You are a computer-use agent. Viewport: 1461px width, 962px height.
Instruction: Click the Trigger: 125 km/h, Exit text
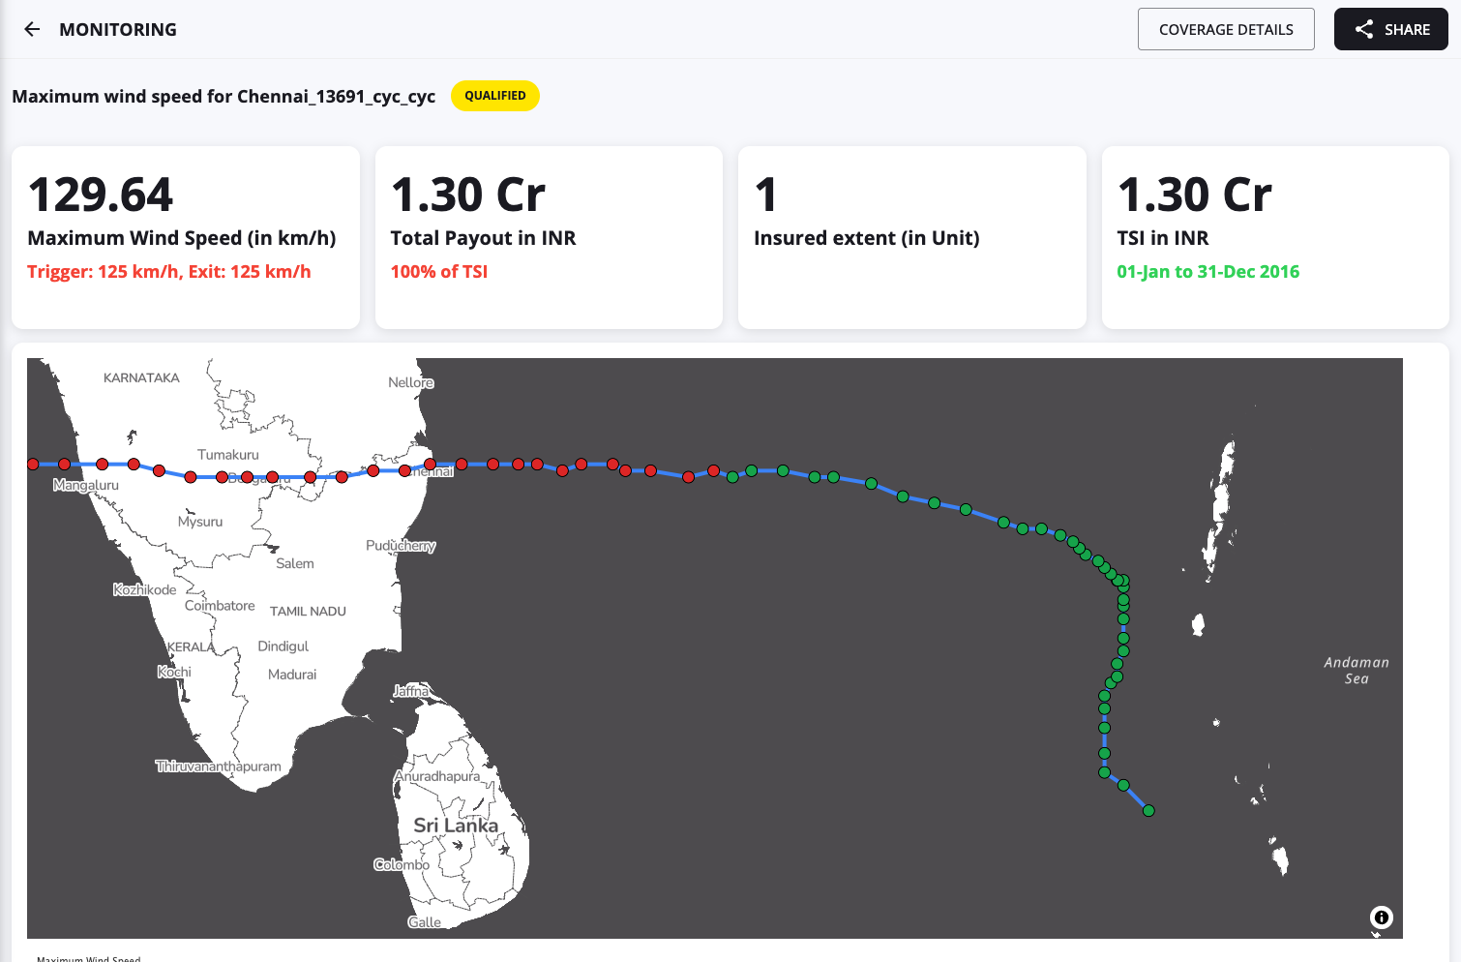coord(169,272)
